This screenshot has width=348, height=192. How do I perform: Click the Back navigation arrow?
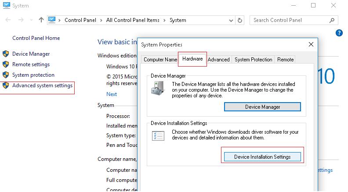tap(8, 20)
